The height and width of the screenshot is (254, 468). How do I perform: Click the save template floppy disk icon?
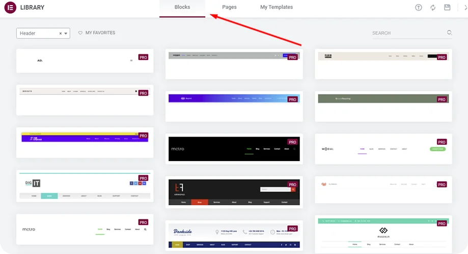(x=447, y=8)
